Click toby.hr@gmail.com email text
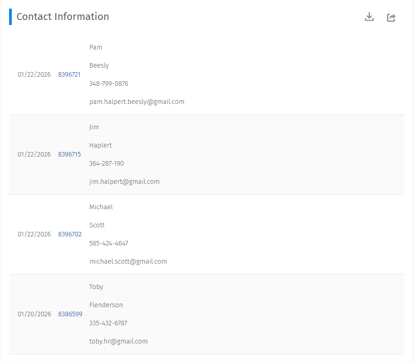This screenshot has height=363, width=414. [118, 341]
